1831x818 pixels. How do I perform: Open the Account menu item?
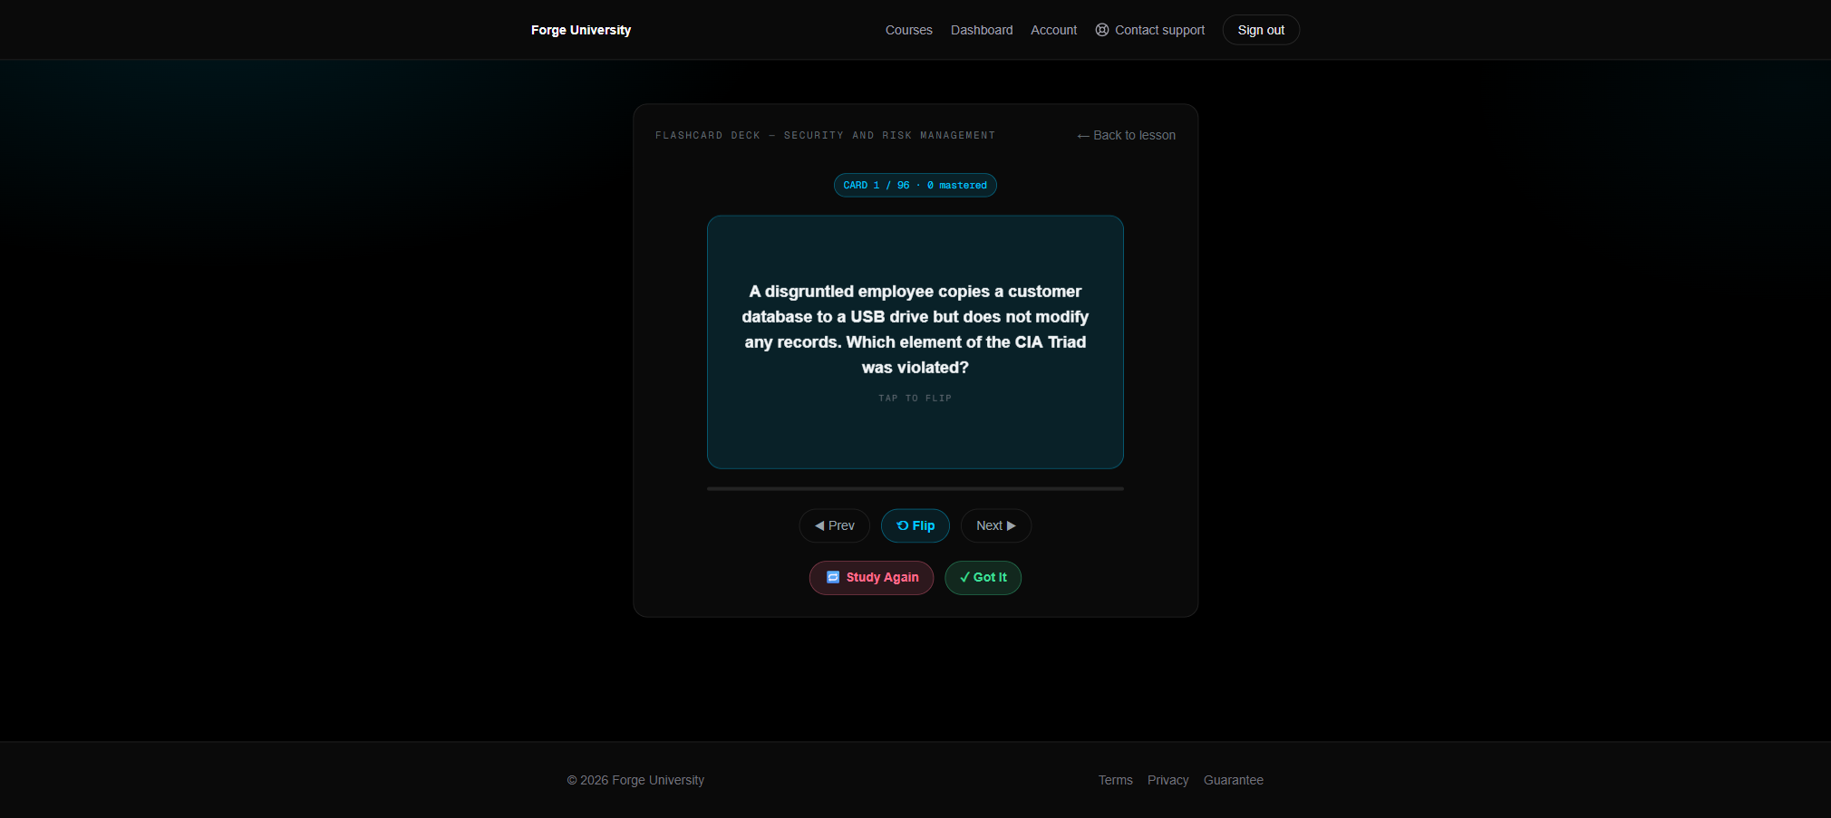[x=1053, y=30]
